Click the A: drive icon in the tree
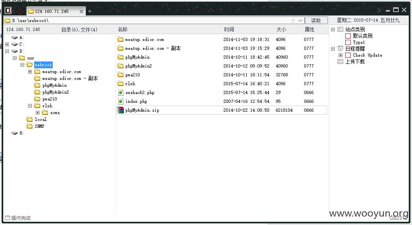 [x=15, y=37]
